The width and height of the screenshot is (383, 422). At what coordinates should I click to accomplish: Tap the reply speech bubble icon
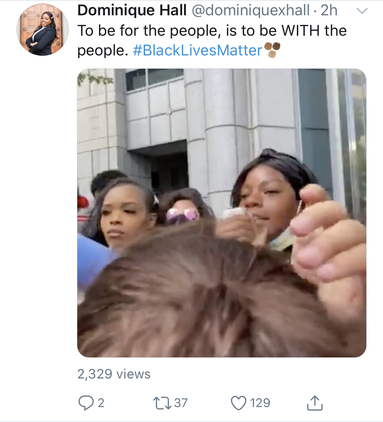[x=86, y=403]
